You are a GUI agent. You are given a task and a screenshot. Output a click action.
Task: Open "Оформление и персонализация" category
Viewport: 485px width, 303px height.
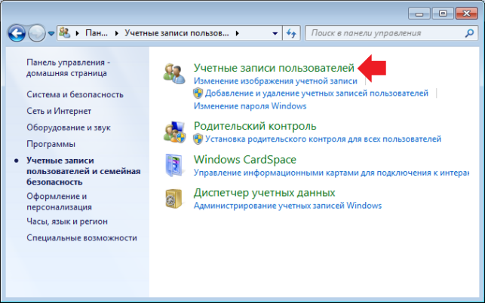pos(59,201)
